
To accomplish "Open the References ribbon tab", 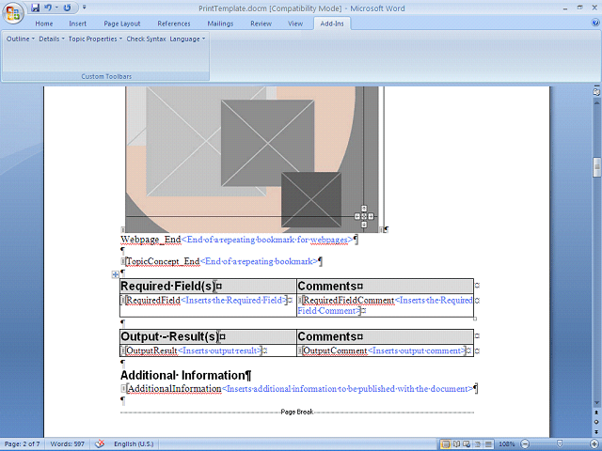I will point(173,23).
